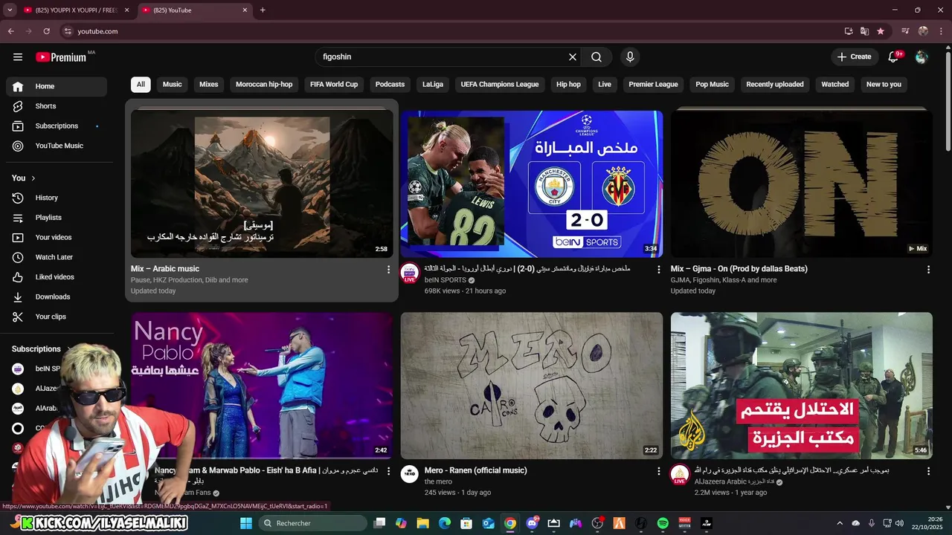The height and width of the screenshot is (535, 952).
Task: Open the media control icon in Chrome
Action: 905,31
